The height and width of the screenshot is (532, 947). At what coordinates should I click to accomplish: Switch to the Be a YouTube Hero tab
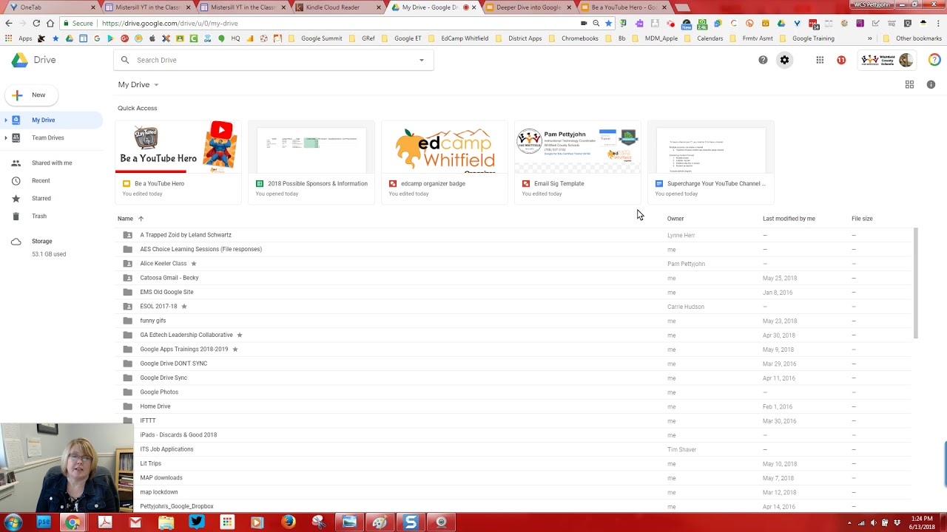pos(624,7)
